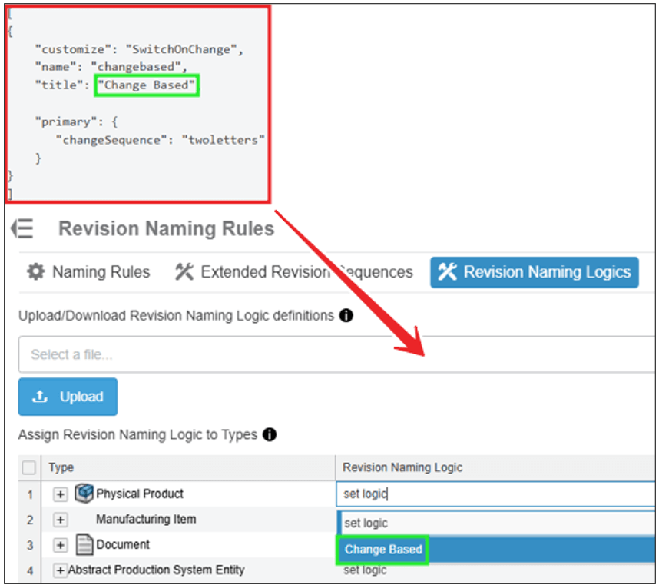Screen dimensions: 659x585
Task: Choose Change Based from the dropdown list
Action: pos(383,550)
